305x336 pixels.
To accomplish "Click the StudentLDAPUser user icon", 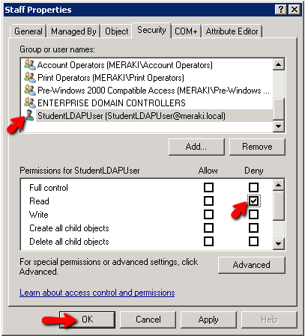I will [x=30, y=115].
